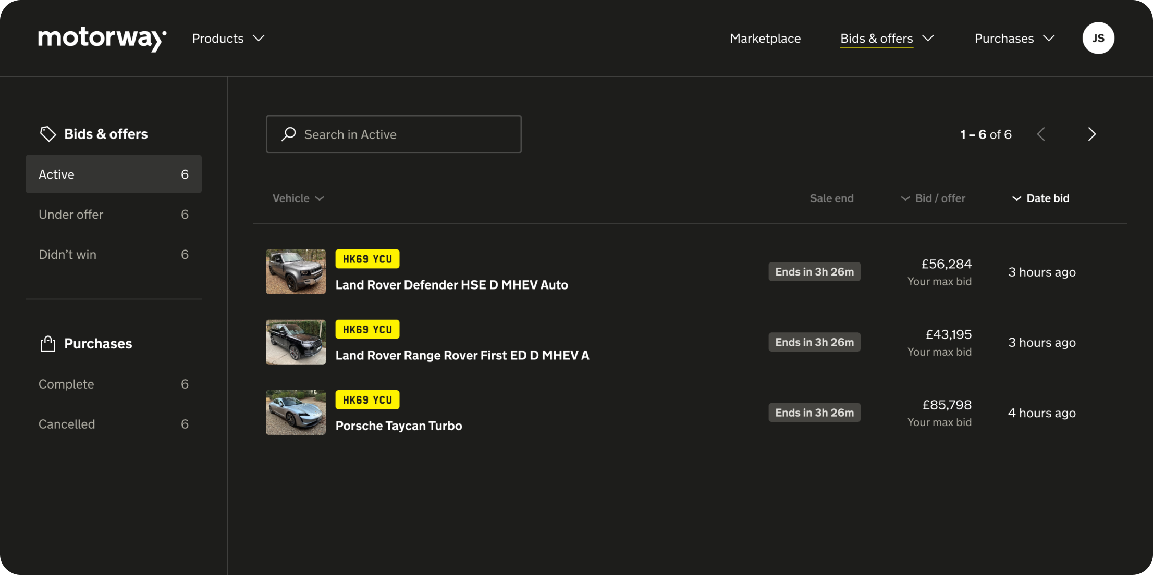Click the Purchases sidebar heading
Viewport: 1153px width, 575px height.
(98, 343)
